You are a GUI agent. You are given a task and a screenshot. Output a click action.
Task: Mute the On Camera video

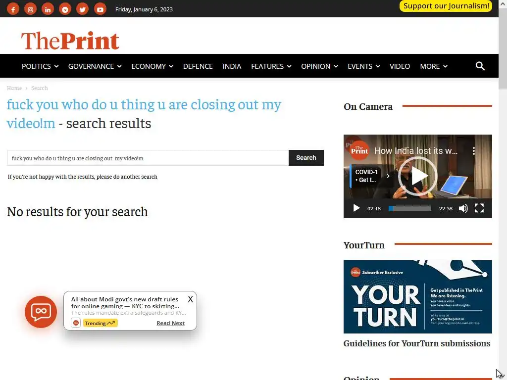tap(463, 208)
